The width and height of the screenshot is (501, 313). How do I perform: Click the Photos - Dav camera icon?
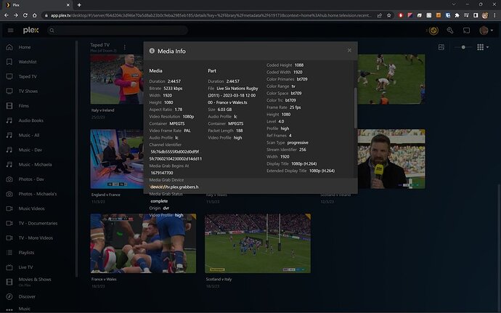[x=9, y=179]
